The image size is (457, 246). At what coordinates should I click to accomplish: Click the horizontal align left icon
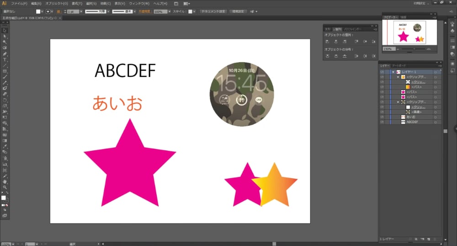point(327,41)
